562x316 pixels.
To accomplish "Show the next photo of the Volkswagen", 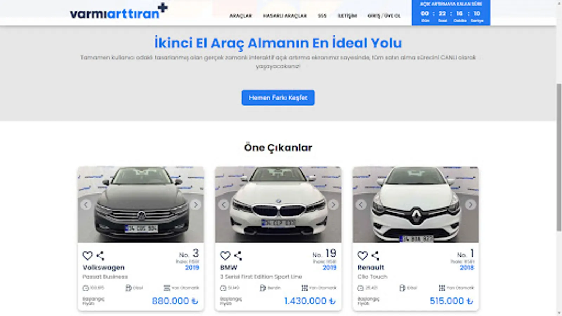I will (196, 205).
